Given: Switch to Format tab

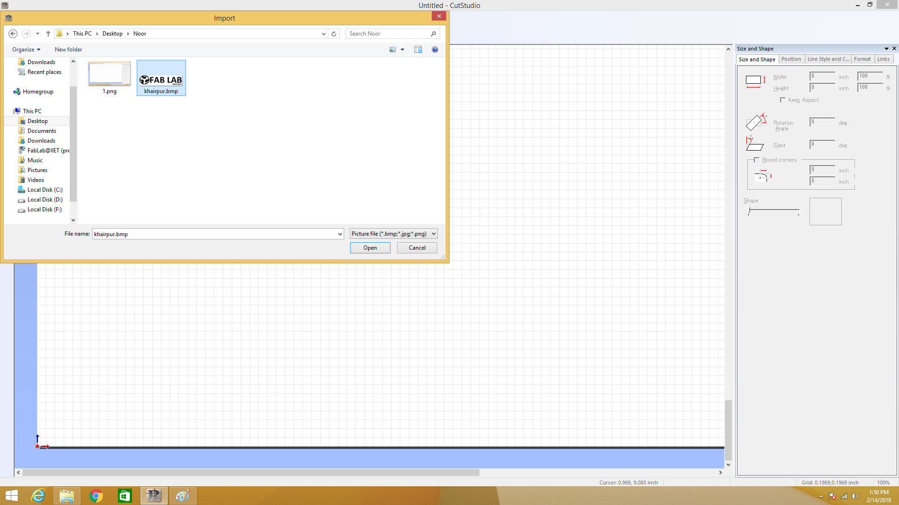Looking at the screenshot, I should coord(862,59).
